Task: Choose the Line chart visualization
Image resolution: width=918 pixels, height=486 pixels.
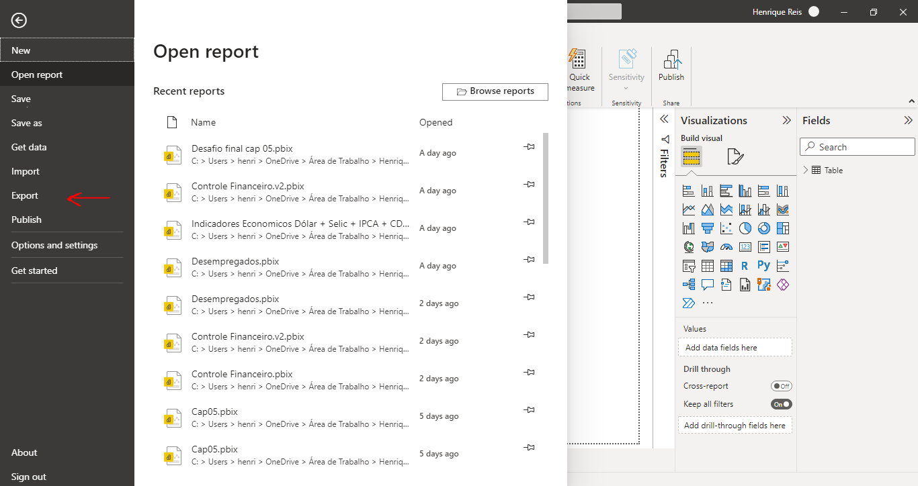Action: 688,210
